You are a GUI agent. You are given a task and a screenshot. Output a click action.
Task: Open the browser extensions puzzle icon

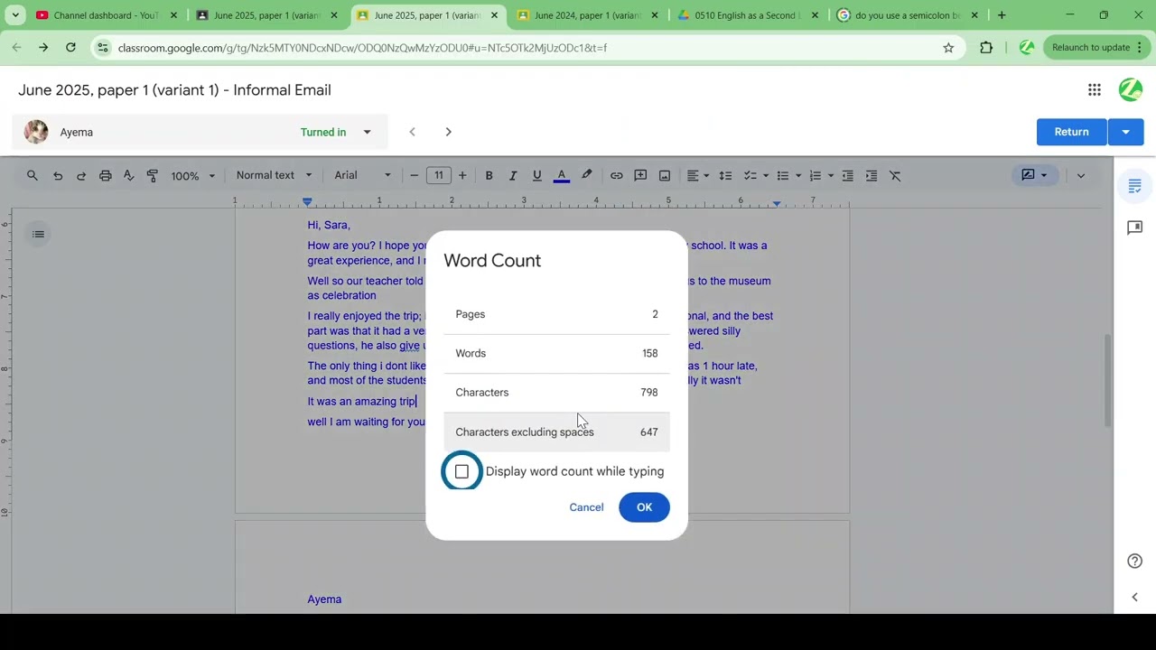[x=986, y=48]
